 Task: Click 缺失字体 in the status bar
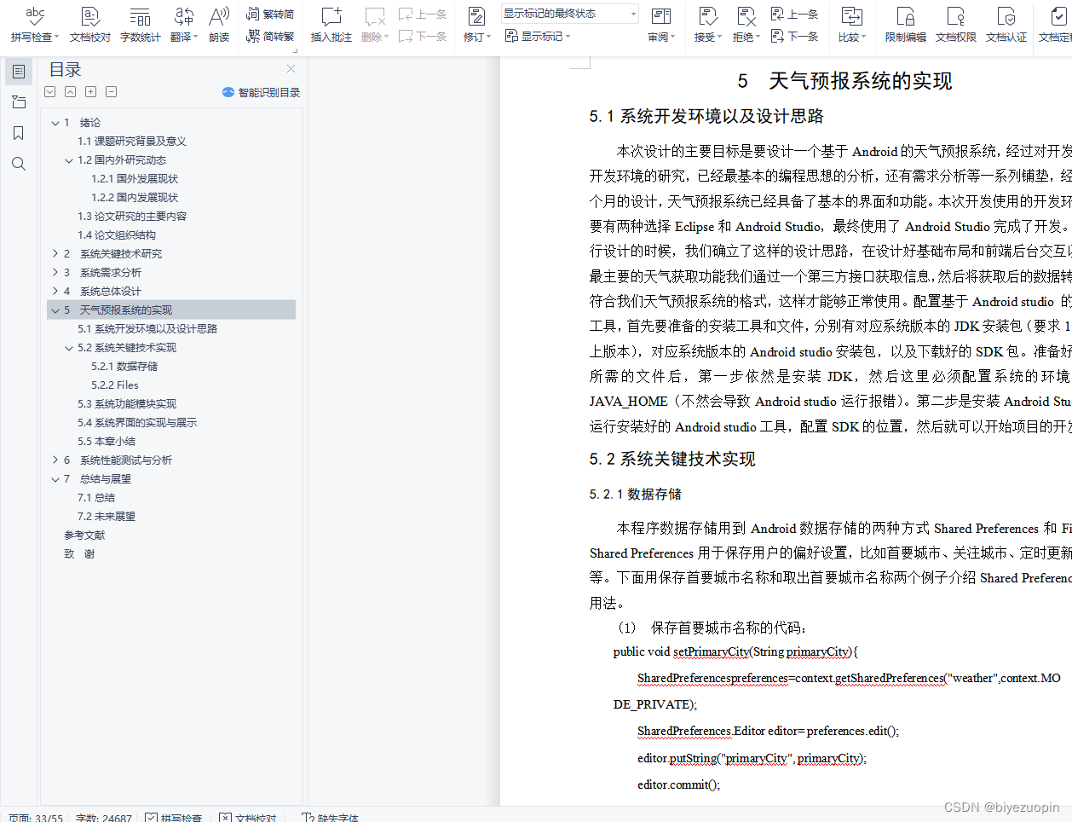tap(331, 817)
